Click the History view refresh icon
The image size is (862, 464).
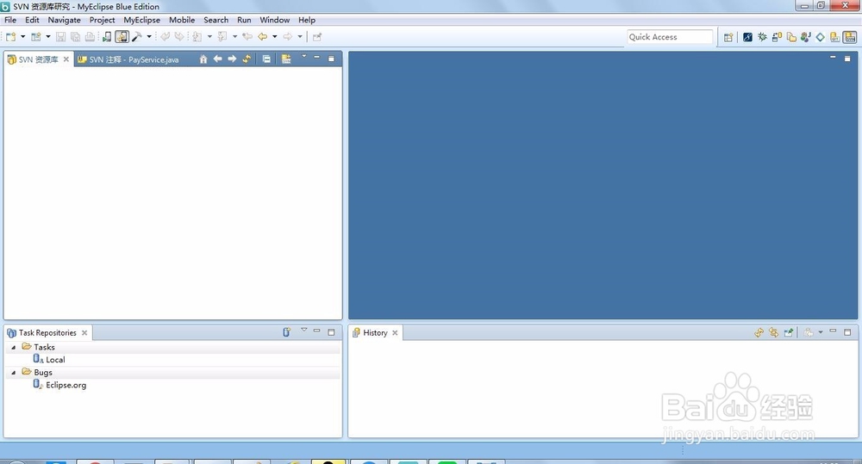click(x=759, y=332)
